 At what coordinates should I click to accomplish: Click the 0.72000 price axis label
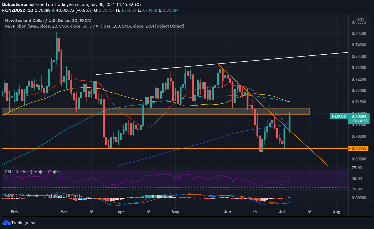coord(358,91)
